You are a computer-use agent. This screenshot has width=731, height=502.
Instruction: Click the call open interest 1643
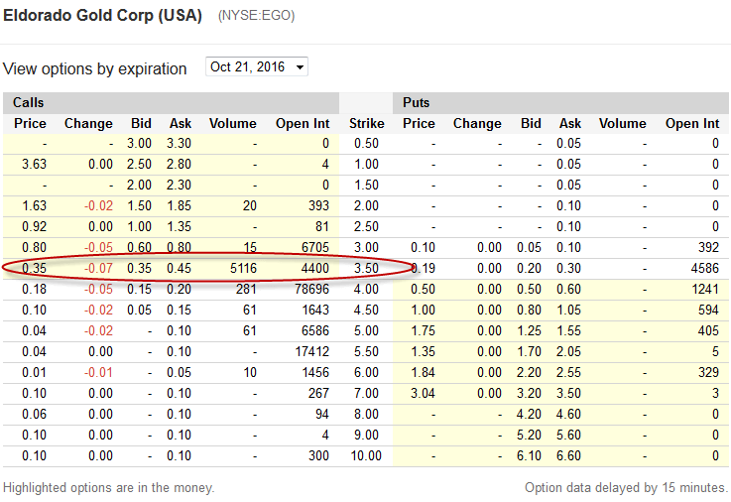(315, 311)
